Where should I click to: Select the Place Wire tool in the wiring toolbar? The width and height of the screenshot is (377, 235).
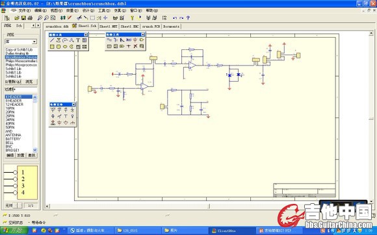click(109, 40)
